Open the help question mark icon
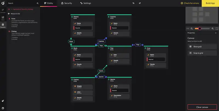 (3, 108)
